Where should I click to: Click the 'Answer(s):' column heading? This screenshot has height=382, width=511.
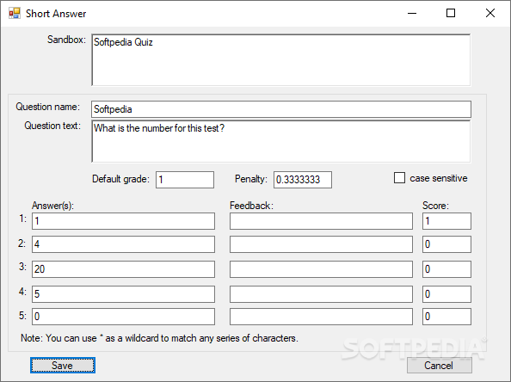pyautogui.click(x=52, y=206)
